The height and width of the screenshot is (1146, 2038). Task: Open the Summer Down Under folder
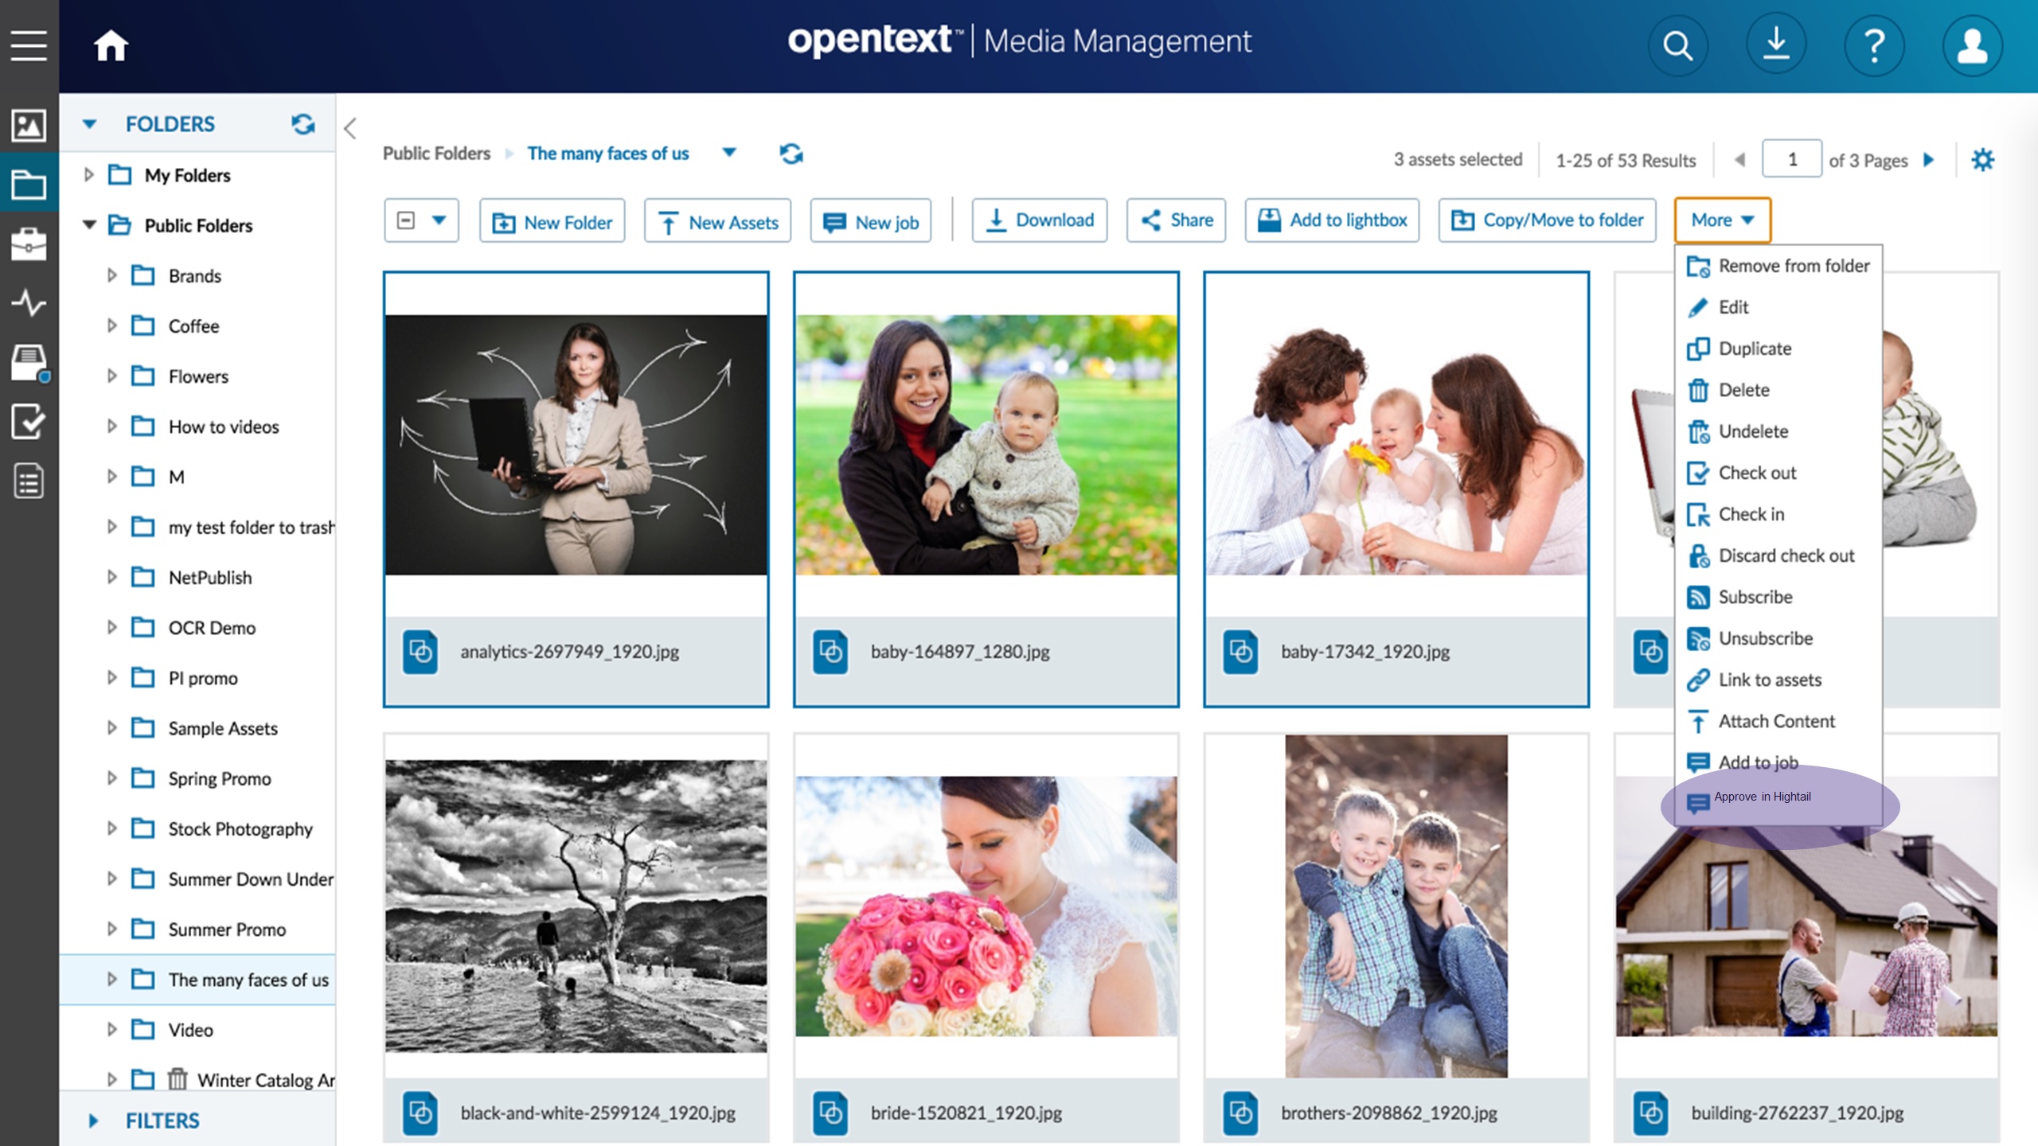pos(250,879)
